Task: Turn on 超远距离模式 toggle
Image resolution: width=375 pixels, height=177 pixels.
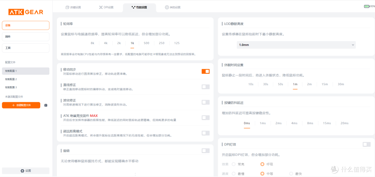Action: pyautogui.click(x=206, y=133)
